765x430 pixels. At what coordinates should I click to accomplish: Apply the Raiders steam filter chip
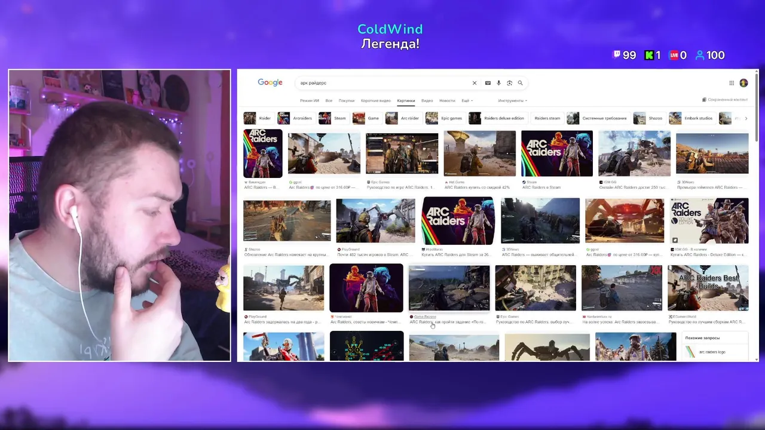point(547,118)
